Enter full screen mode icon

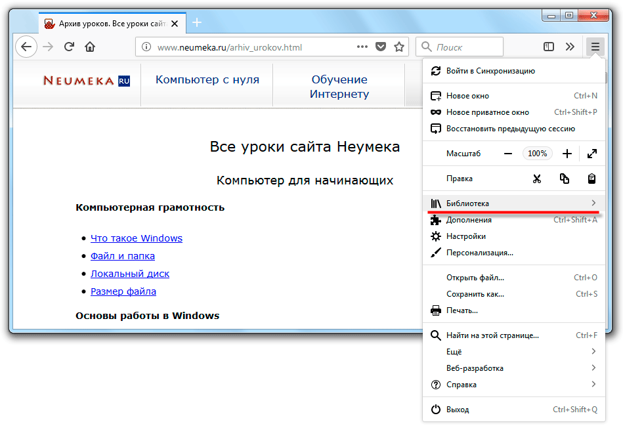(x=592, y=154)
